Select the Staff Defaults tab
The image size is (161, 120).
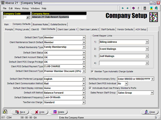pyautogui.click(x=108, y=29)
